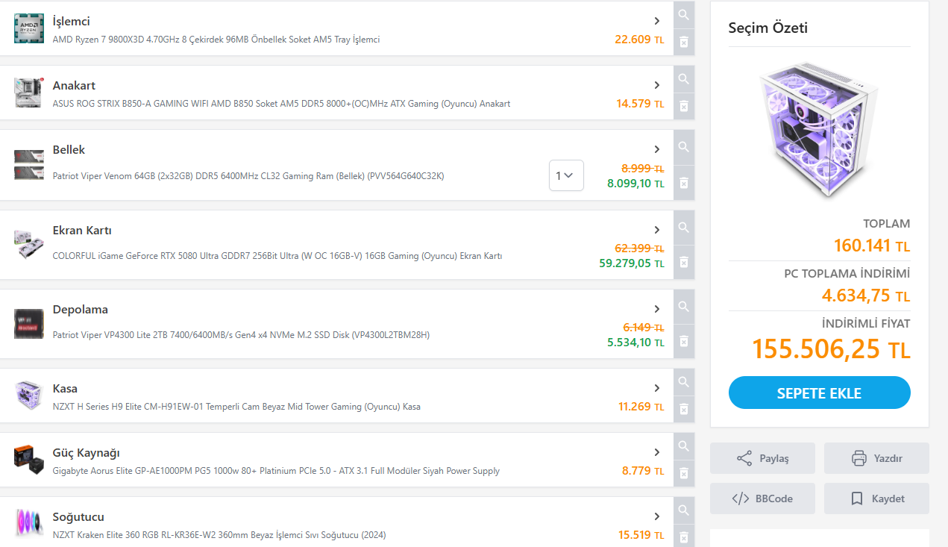Image resolution: width=948 pixels, height=547 pixels.
Task: Delete the Depolama item via its trash icon
Action: click(684, 341)
